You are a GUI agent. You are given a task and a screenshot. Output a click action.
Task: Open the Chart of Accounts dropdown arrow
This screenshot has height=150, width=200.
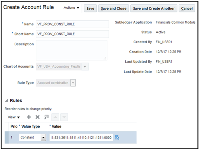tap(85, 67)
